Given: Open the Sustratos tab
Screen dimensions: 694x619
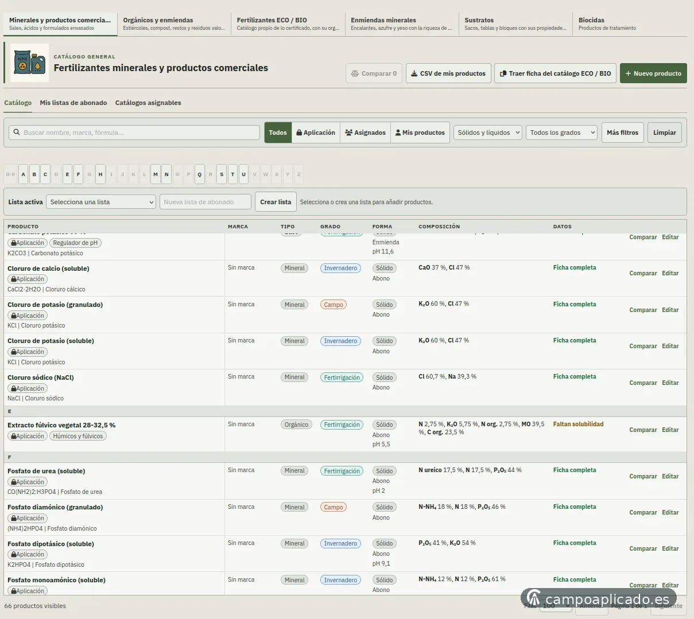Looking at the screenshot, I should (x=515, y=24).
